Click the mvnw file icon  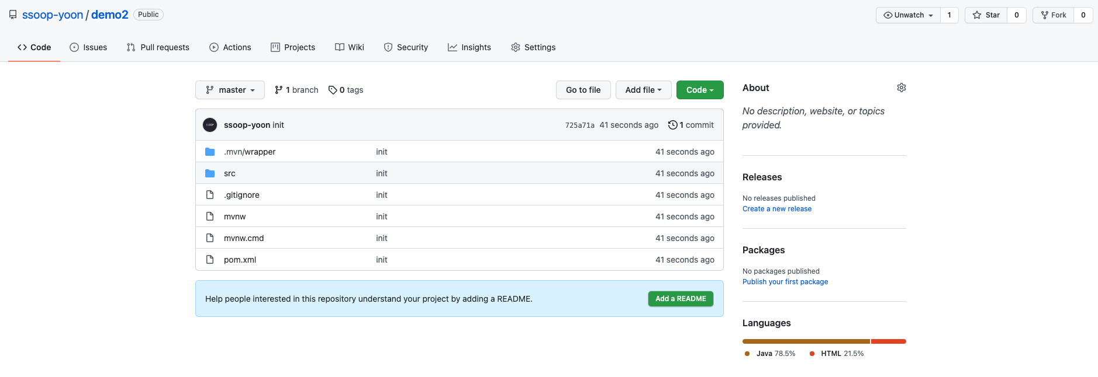(x=210, y=217)
